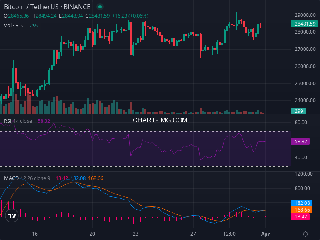Click the 26000.00 price axis label
This screenshot has height=240, width=320.
click(305, 66)
